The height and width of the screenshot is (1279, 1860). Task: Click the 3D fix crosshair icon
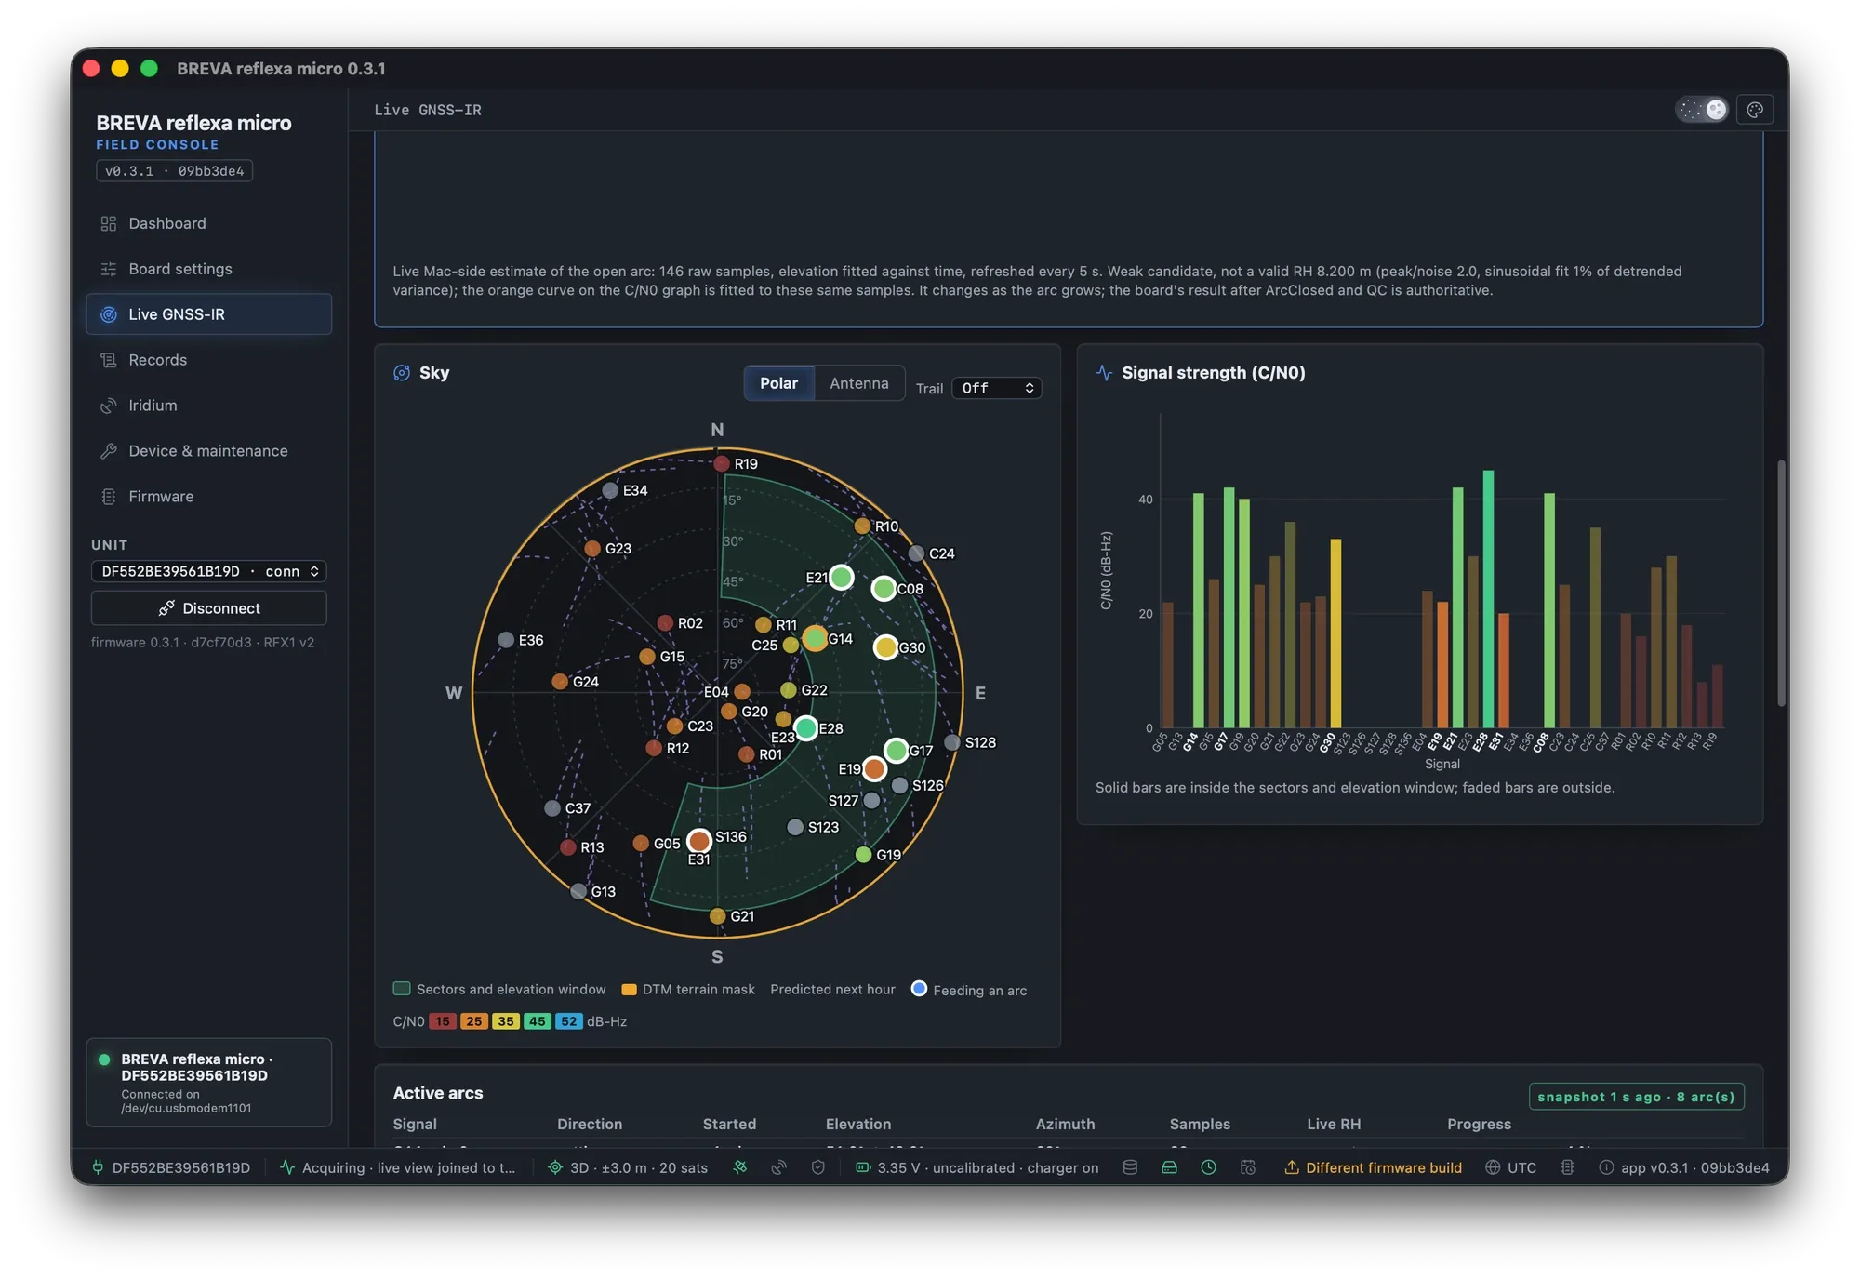(x=555, y=1167)
